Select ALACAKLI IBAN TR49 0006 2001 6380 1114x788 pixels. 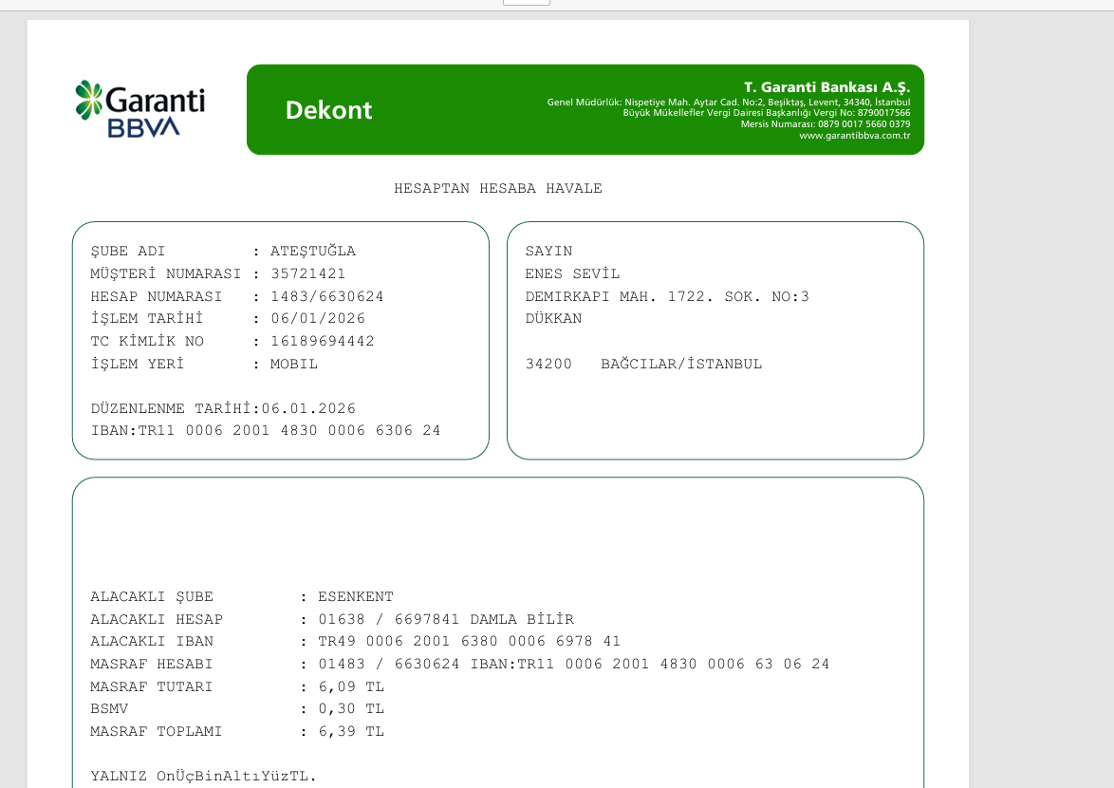point(469,642)
